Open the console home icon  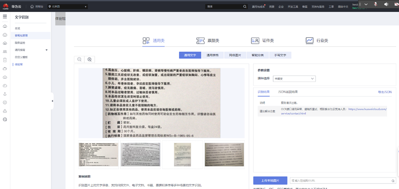point(32,6)
